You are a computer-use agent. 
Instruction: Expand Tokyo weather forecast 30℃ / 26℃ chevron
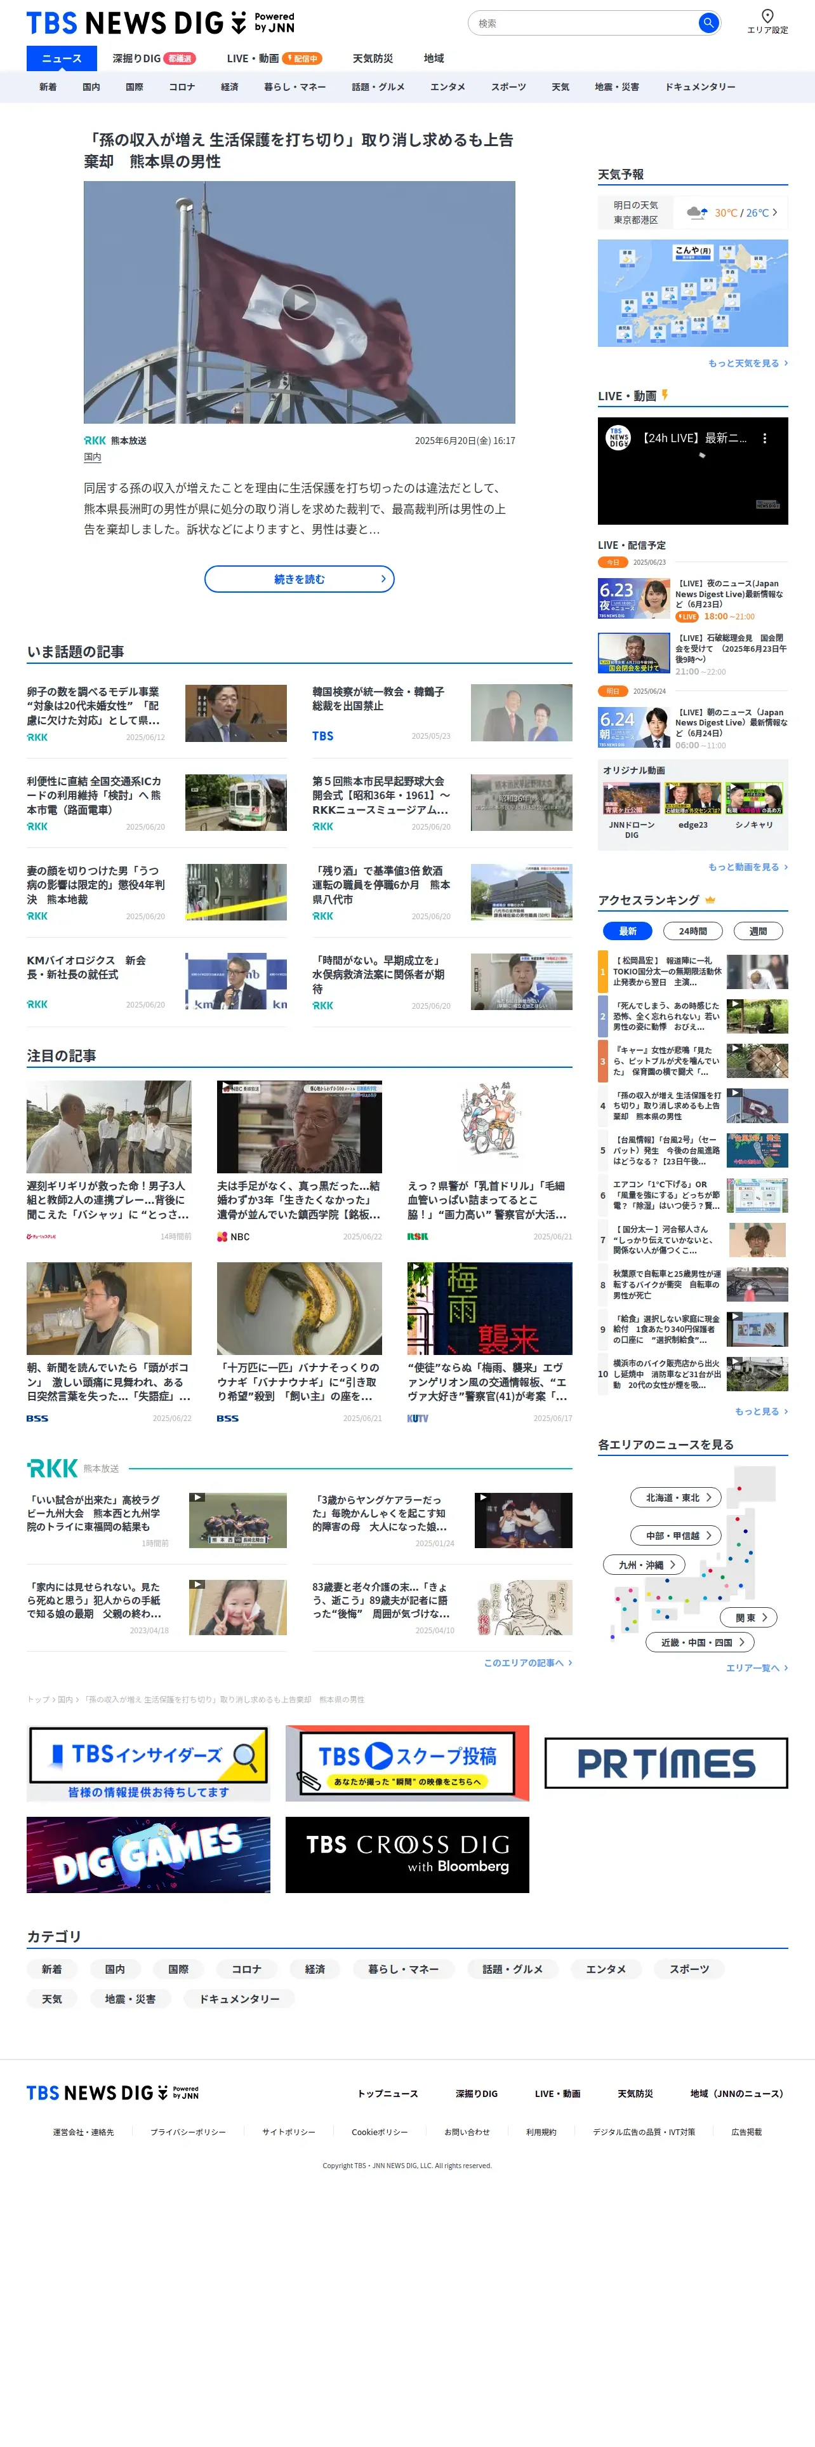(775, 213)
